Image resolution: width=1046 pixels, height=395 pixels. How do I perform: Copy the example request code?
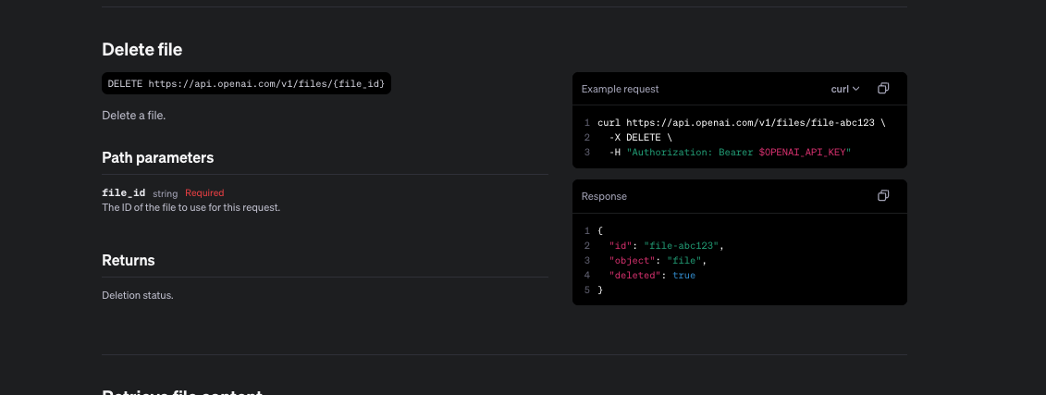pyautogui.click(x=883, y=89)
